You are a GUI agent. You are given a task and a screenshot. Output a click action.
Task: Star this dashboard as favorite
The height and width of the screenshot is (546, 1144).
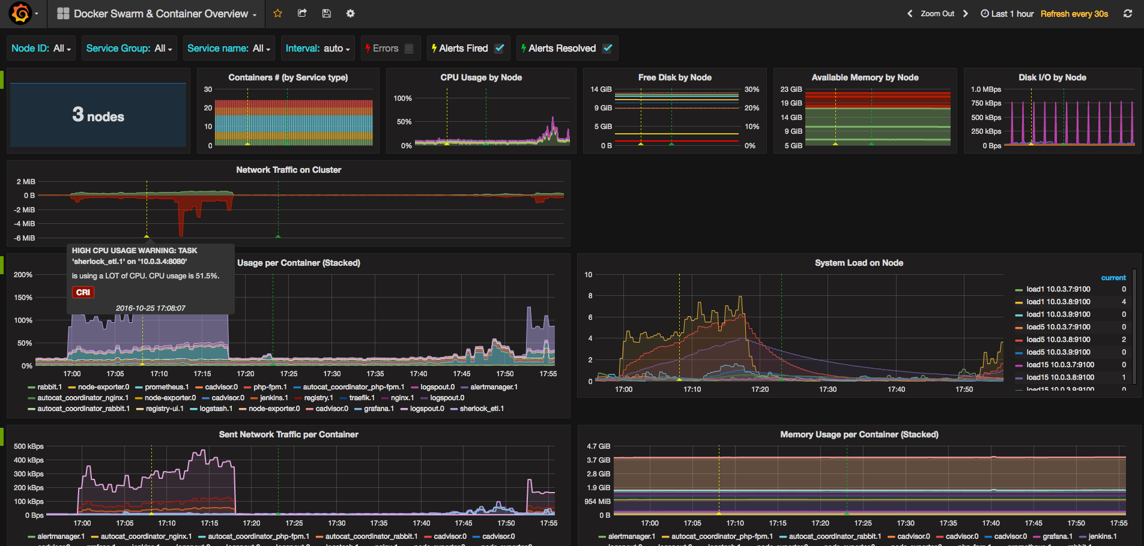(277, 13)
